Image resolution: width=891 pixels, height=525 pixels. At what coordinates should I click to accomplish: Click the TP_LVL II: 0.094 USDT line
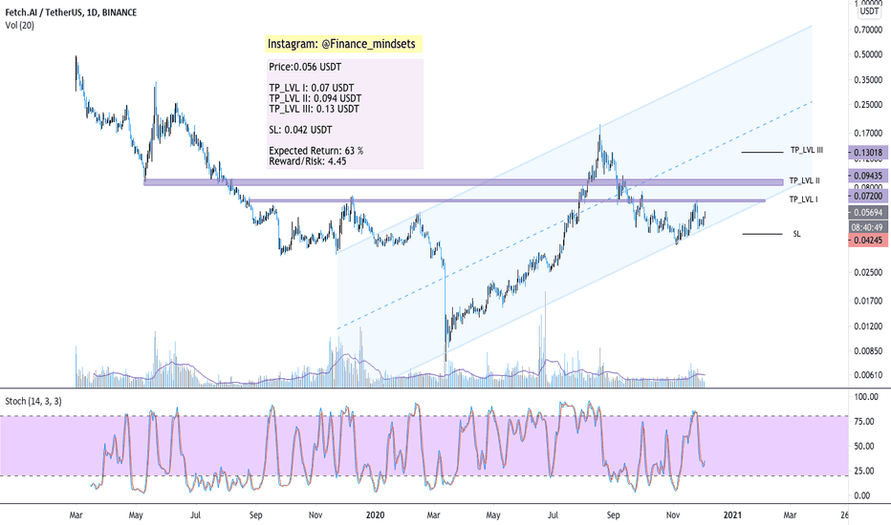tap(315, 98)
